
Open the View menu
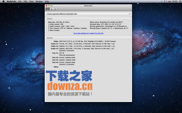tap(31, 1)
